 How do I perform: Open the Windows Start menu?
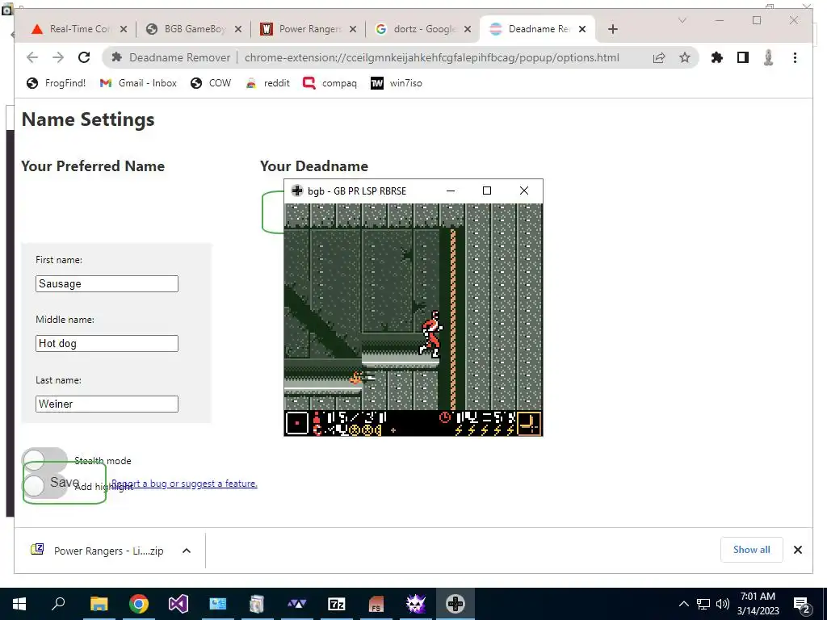click(19, 604)
